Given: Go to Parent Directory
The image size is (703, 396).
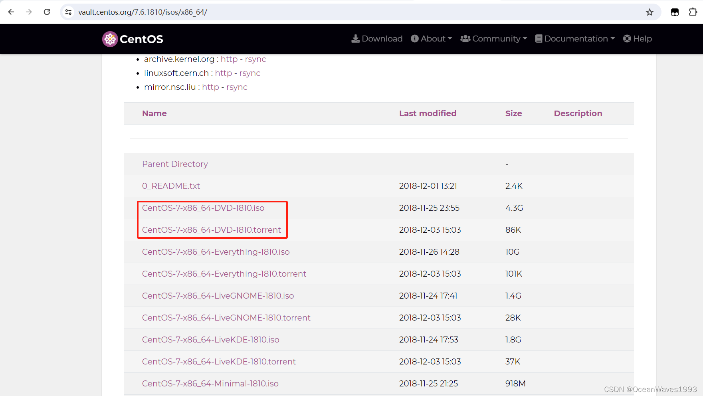Looking at the screenshot, I should click(175, 164).
